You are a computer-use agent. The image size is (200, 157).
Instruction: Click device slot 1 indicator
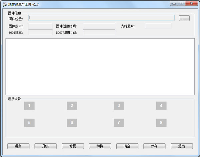[29, 105]
